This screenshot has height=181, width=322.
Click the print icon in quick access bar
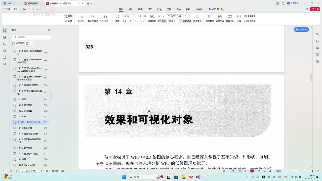tap(24, 9)
